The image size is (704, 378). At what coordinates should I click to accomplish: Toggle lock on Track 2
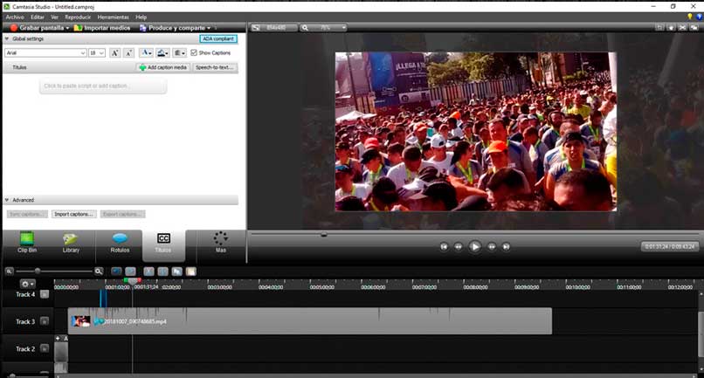pyautogui.click(x=45, y=348)
